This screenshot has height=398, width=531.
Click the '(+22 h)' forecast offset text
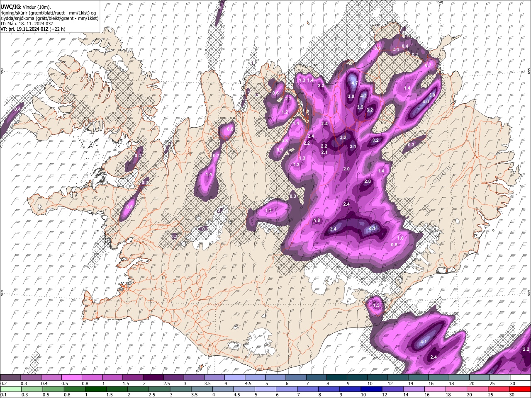(57, 29)
